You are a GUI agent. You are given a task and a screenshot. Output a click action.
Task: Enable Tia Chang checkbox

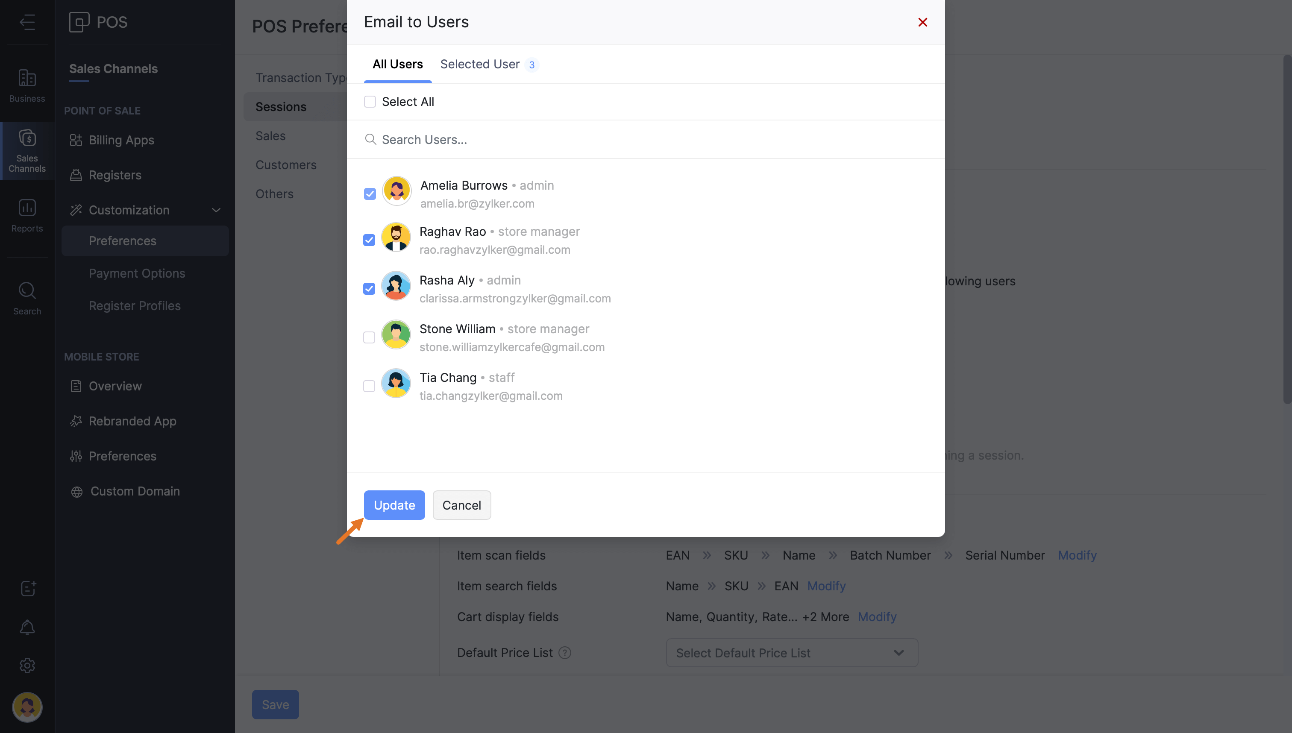pos(369,386)
